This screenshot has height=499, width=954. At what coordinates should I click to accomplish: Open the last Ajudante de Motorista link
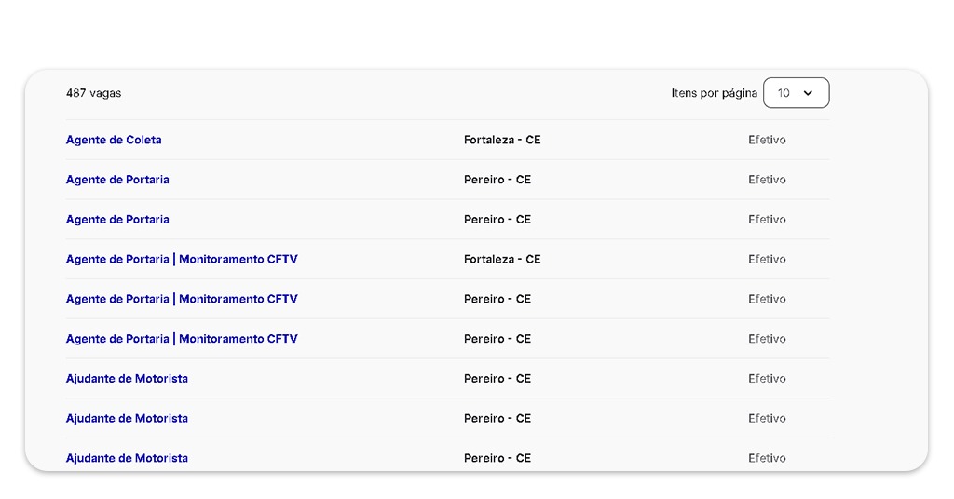[x=127, y=458]
